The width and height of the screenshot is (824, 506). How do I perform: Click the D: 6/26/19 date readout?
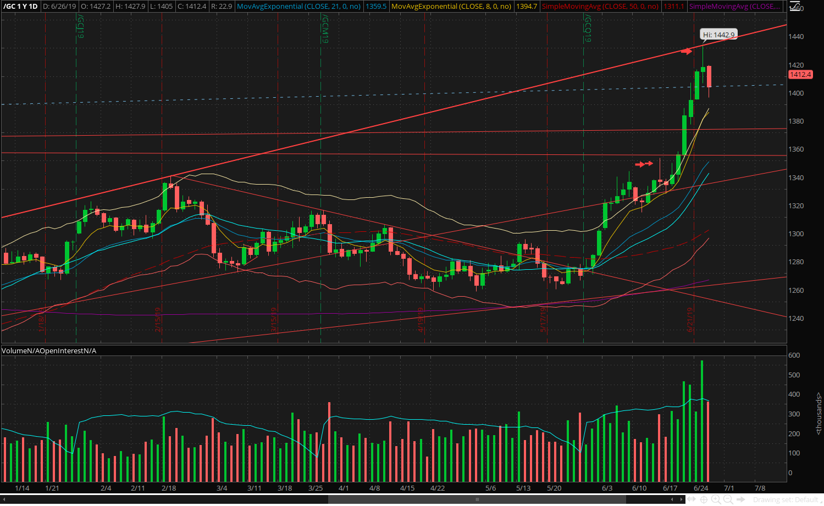click(x=59, y=7)
